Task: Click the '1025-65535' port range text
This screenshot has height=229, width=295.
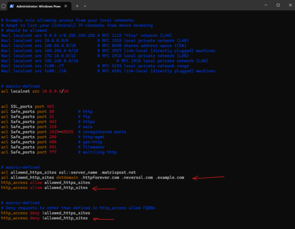Action: click(x=61, y=132)
